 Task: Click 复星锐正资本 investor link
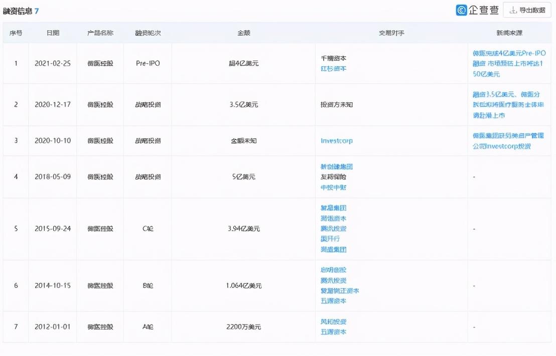click(340, 291)
